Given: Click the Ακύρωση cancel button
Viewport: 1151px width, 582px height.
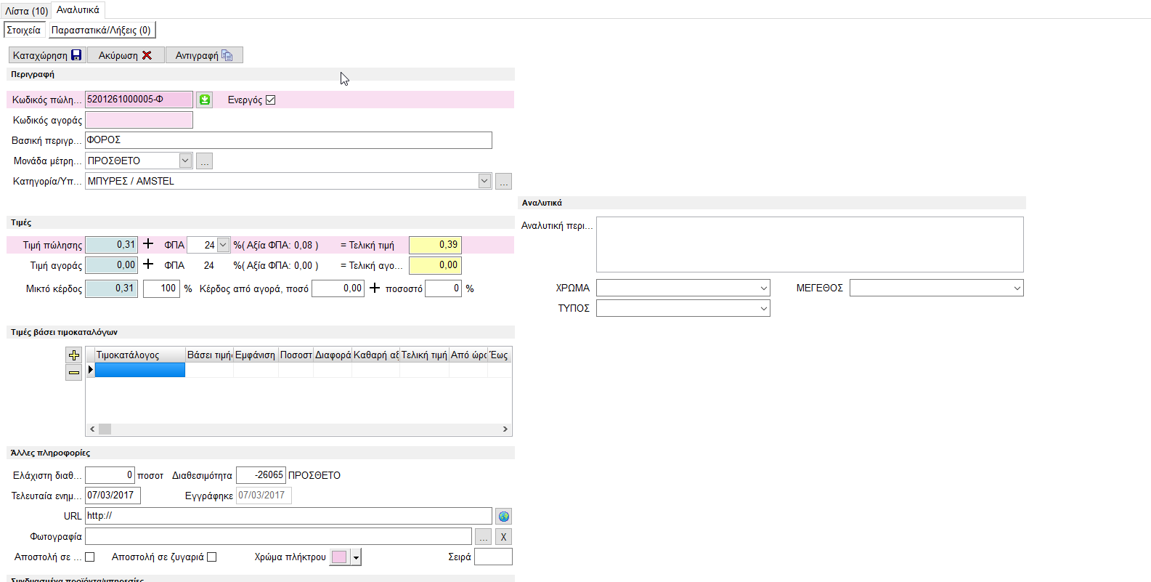Looking at the screenshot, I should pyautogui.click(x=125, y=55).
